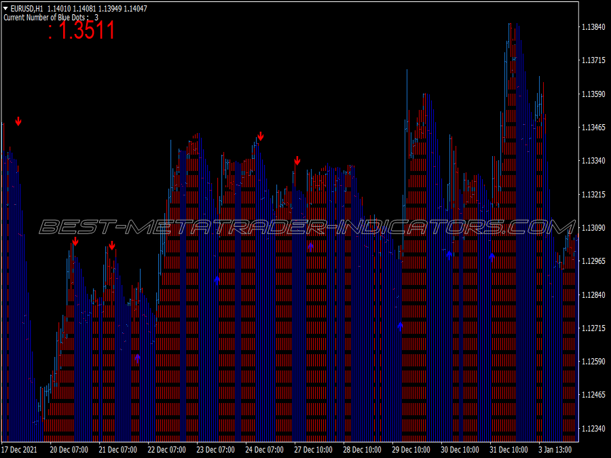The width and height of the screenshot is (611, 458).
Task: Click price level 1.13715 on the axis
Action: [x=594, y=60]
